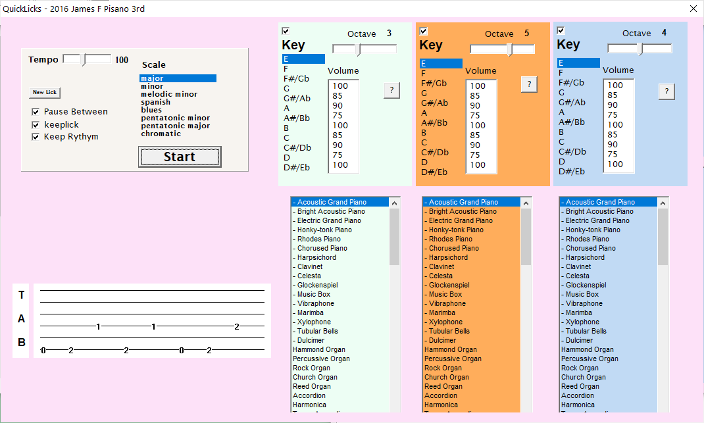Choose key B in the blue panel
The image size is (704, 423).
(578, 132)
